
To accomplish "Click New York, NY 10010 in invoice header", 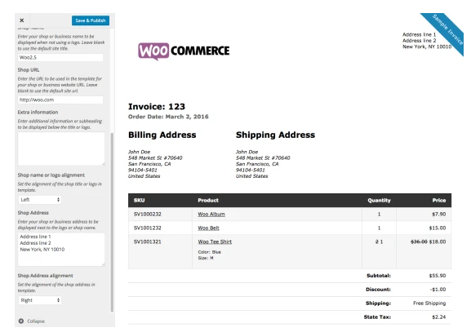I will click(427, 46).
